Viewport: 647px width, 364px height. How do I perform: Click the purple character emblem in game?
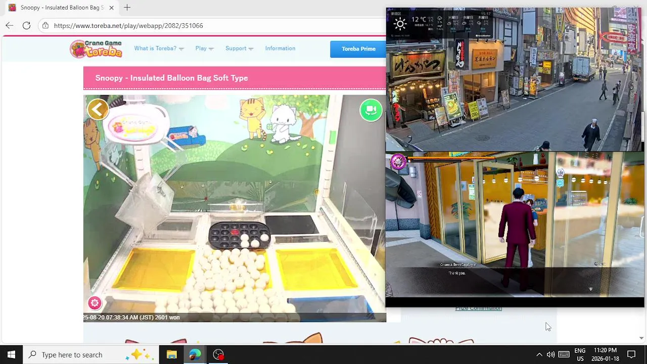[x=398, y=161]
